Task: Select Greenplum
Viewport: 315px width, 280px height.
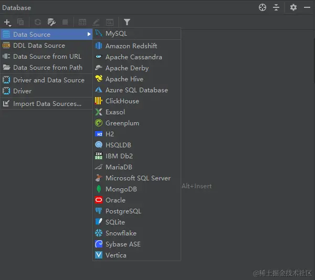Action: click(136, 123)
